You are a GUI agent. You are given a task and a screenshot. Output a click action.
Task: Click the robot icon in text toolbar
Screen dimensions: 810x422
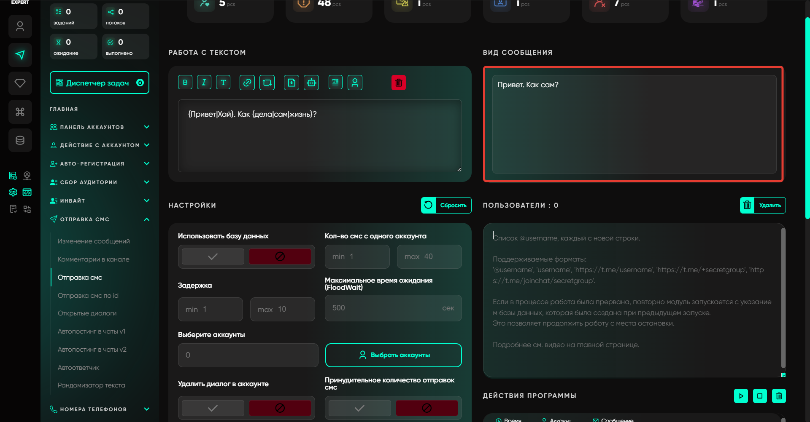311,83
